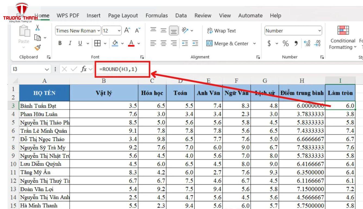
Task: Align text to bottom
Action: 174,31
